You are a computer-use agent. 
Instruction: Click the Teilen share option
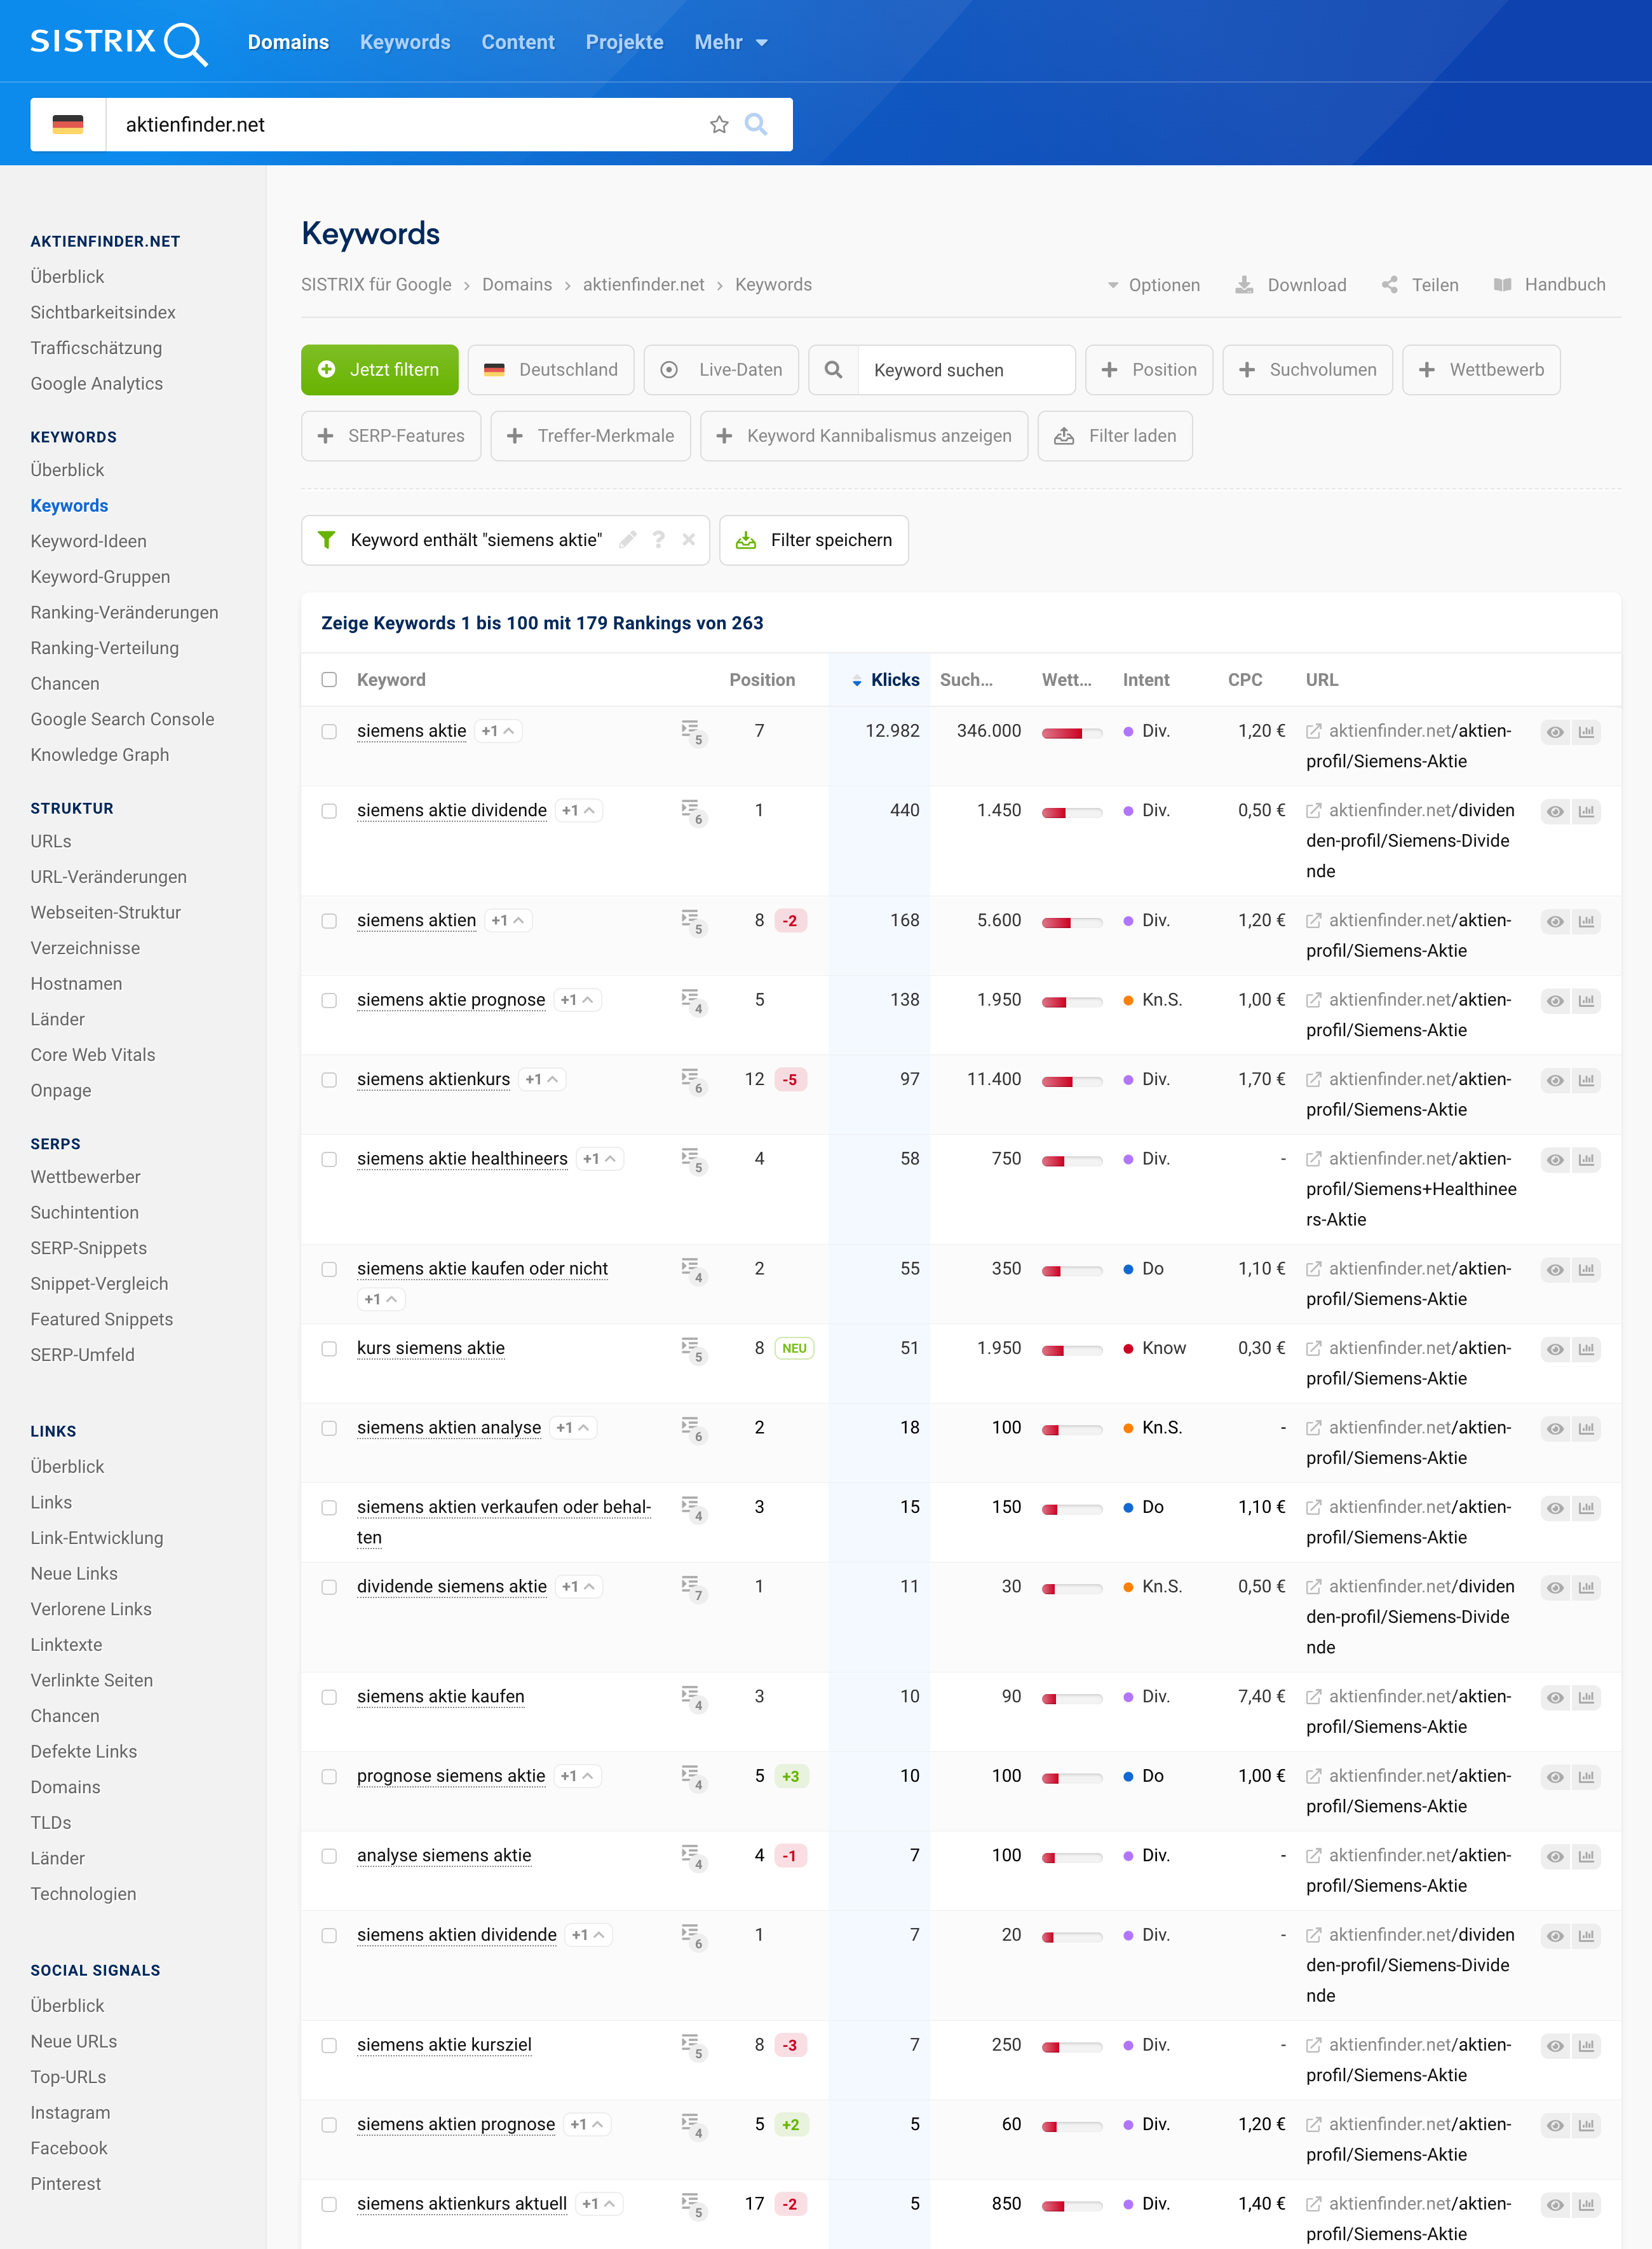pos(1421,285)
